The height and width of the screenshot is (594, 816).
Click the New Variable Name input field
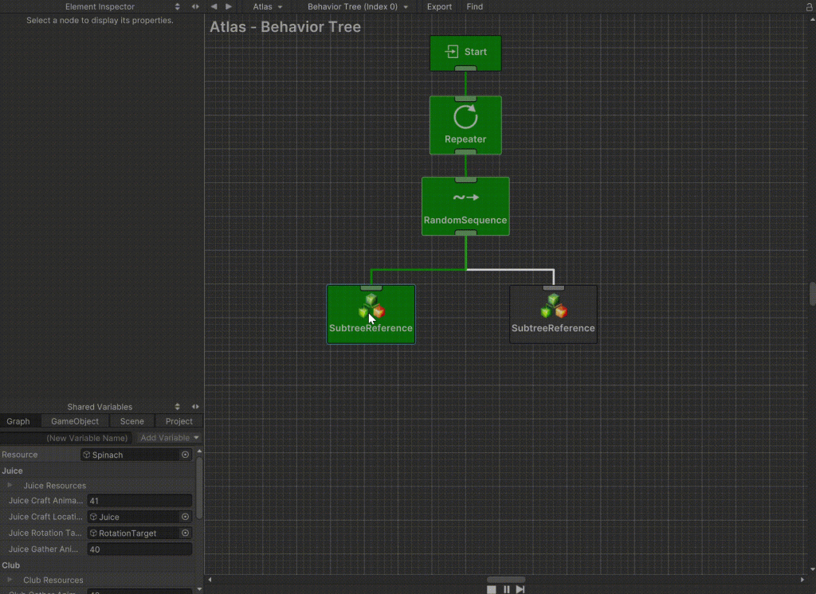pos(68,438)
